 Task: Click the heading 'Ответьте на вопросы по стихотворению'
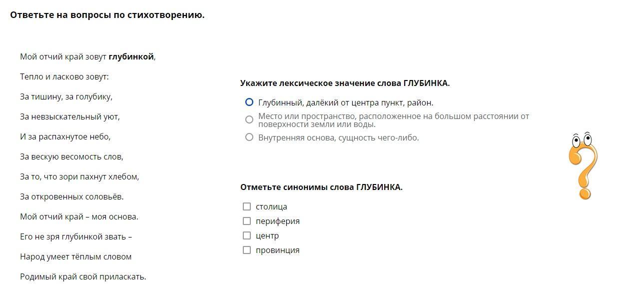point(107,15)
